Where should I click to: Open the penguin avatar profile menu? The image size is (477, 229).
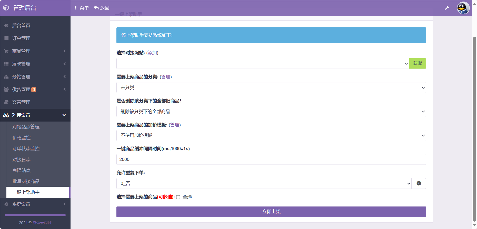pos(463,8)
